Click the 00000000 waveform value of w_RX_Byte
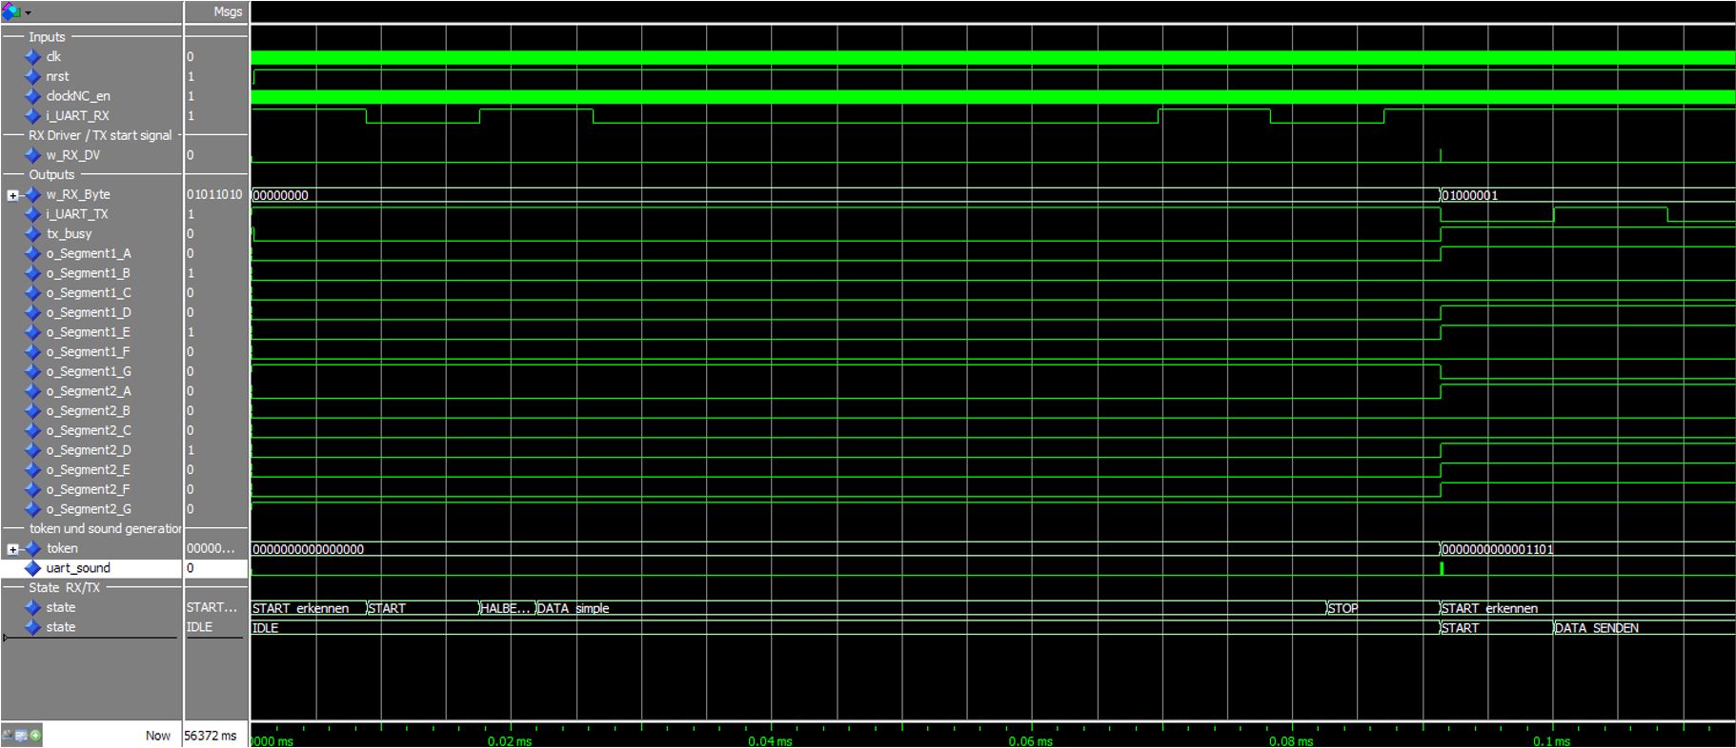The image size is (1736, 748). [x=281, y=195]
